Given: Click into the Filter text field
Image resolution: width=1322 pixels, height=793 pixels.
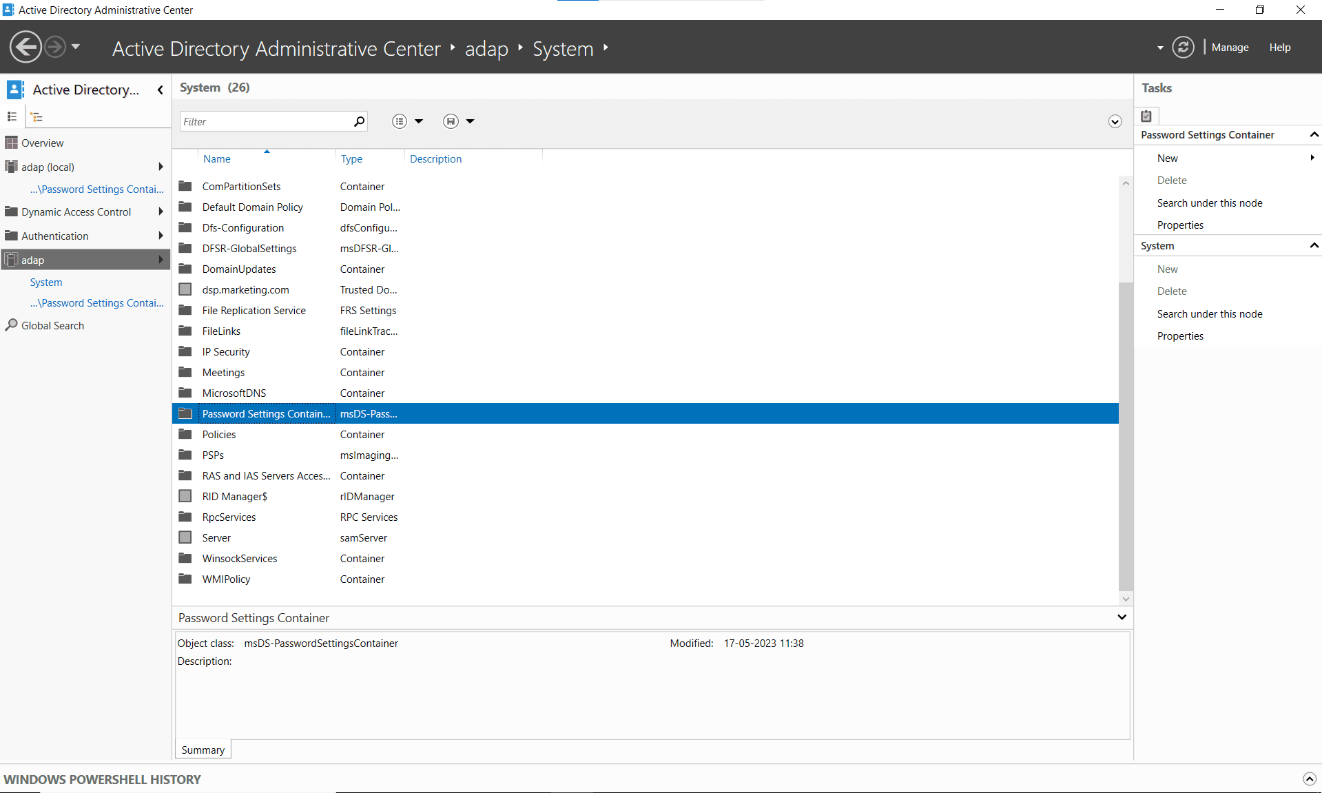Looking at the screenshot, I should pos(265,121).
